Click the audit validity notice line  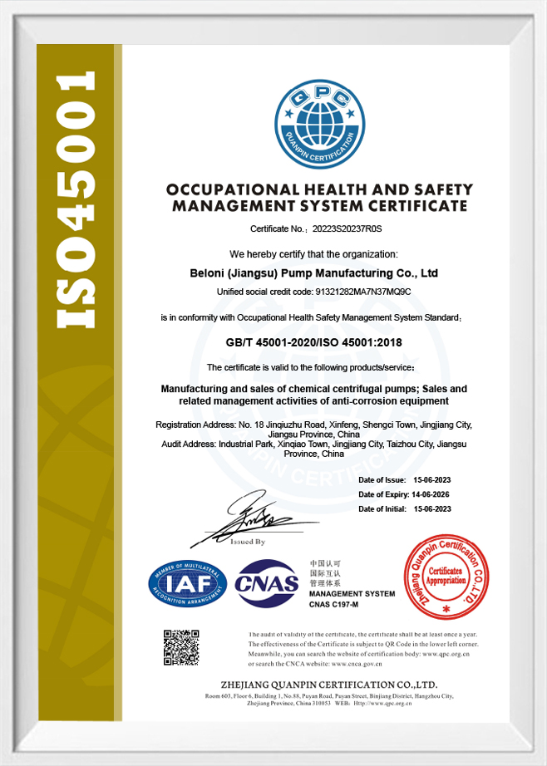(362, 634)
